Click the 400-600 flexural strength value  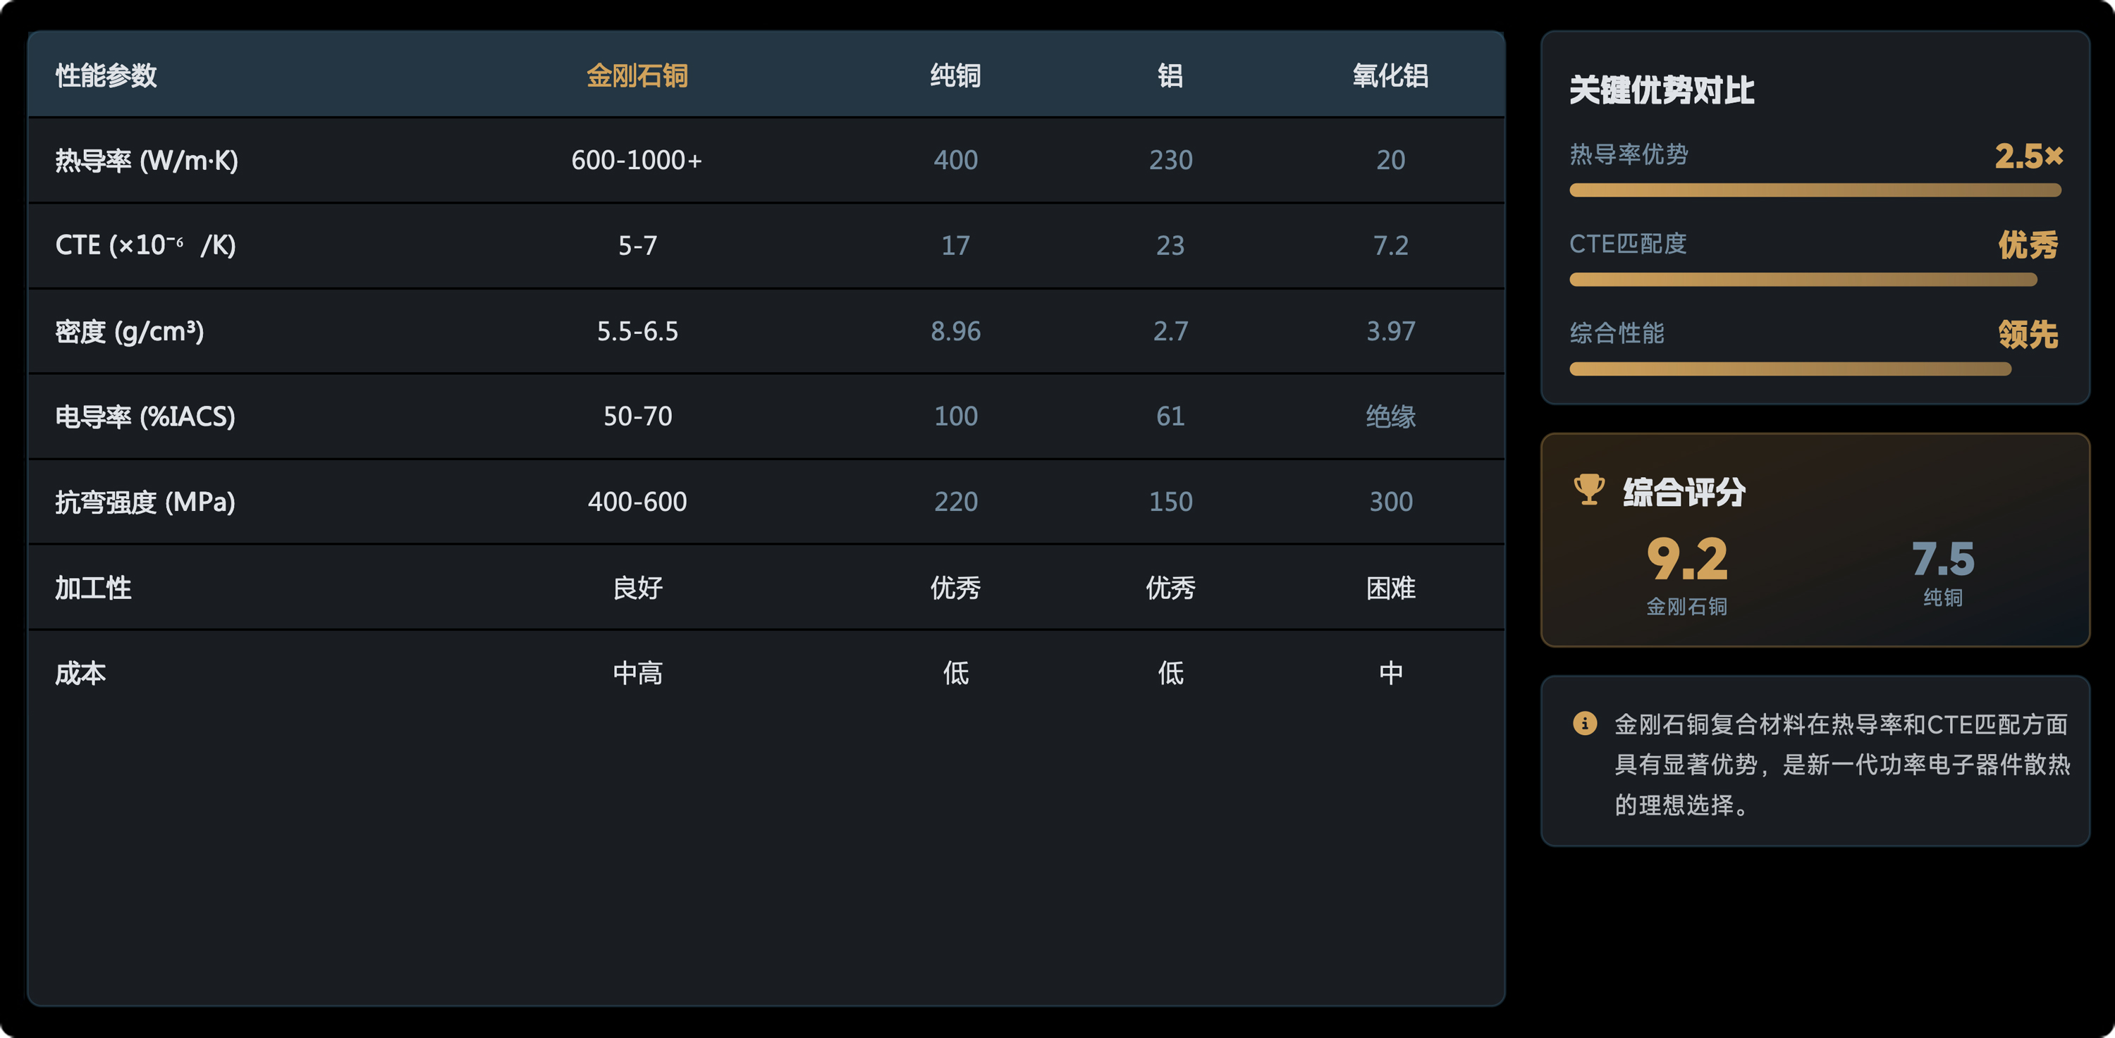637,502
